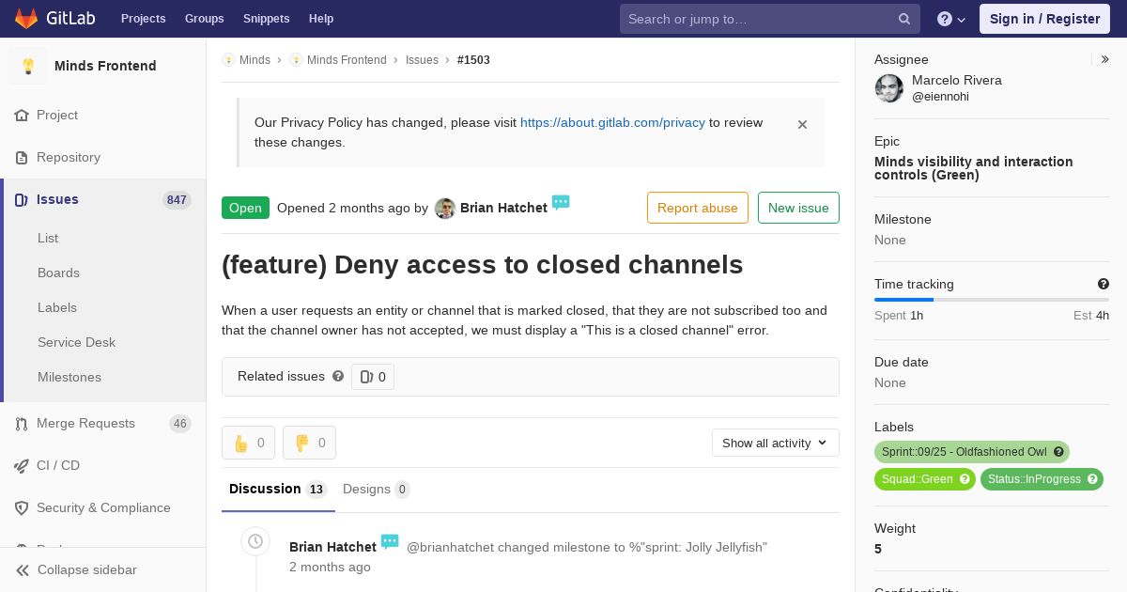The image size is (1127, 592).
Task: Open Help from the top navigation bar
Action: pyautogui.click(x=321, y=19)
